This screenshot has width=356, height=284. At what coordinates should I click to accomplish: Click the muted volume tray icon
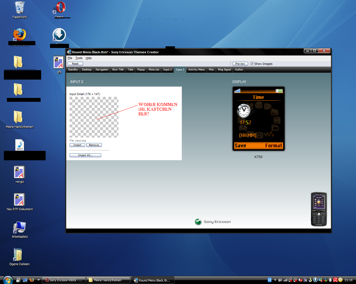(300, 280)
